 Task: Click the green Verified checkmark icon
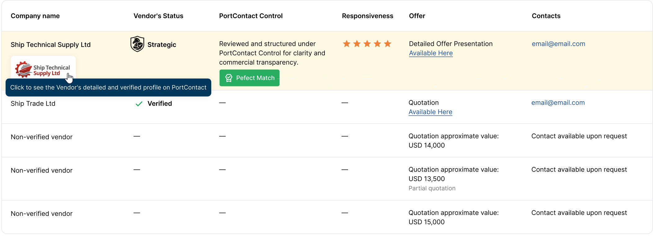(139, 104)
